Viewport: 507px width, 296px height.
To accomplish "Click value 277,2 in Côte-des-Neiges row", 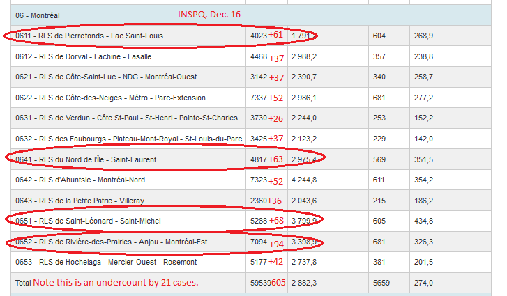I will 423,98.
